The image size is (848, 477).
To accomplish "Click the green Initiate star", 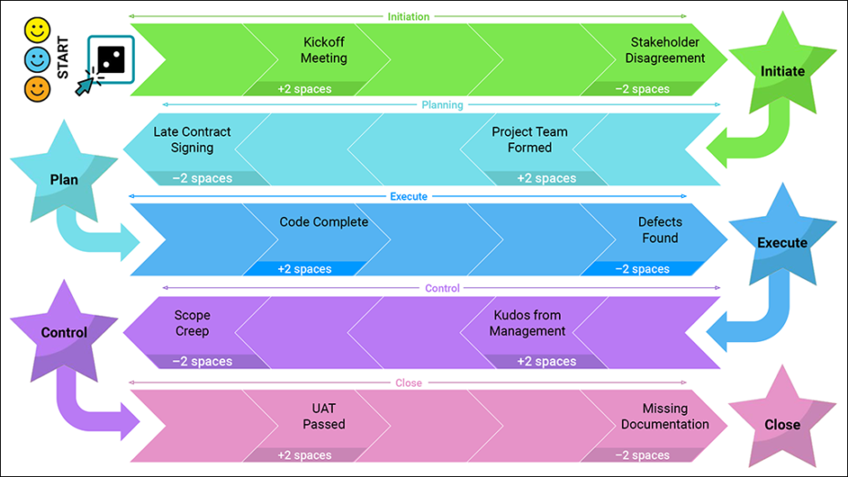I will pyautogui.click(x=782, y=71).
